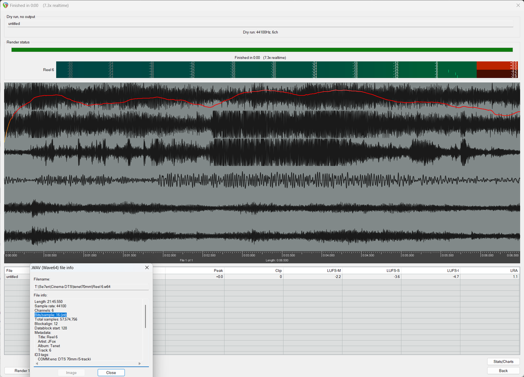The width and height of the screenshot is (524, 377).
Task: Select the 'Sample rate: 44100' line
Action: point(50,306)
